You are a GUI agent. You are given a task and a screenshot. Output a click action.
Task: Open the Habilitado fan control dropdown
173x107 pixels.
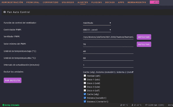(97, 23)
